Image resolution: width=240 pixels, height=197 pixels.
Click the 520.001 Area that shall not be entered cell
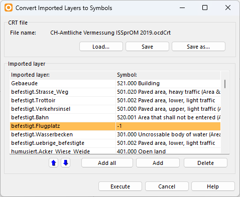(x=168, y=117)
